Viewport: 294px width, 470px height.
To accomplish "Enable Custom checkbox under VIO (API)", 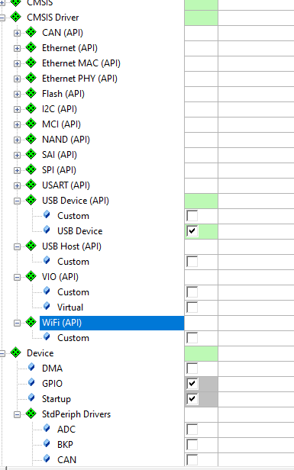I will coord(192,292).
